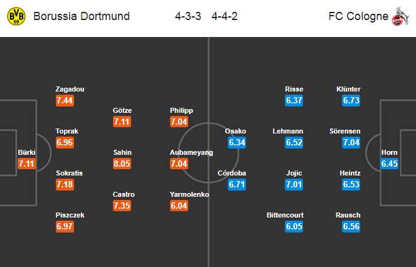Click Klünter's 6.73 rating badge

click(x=351, y=100)
